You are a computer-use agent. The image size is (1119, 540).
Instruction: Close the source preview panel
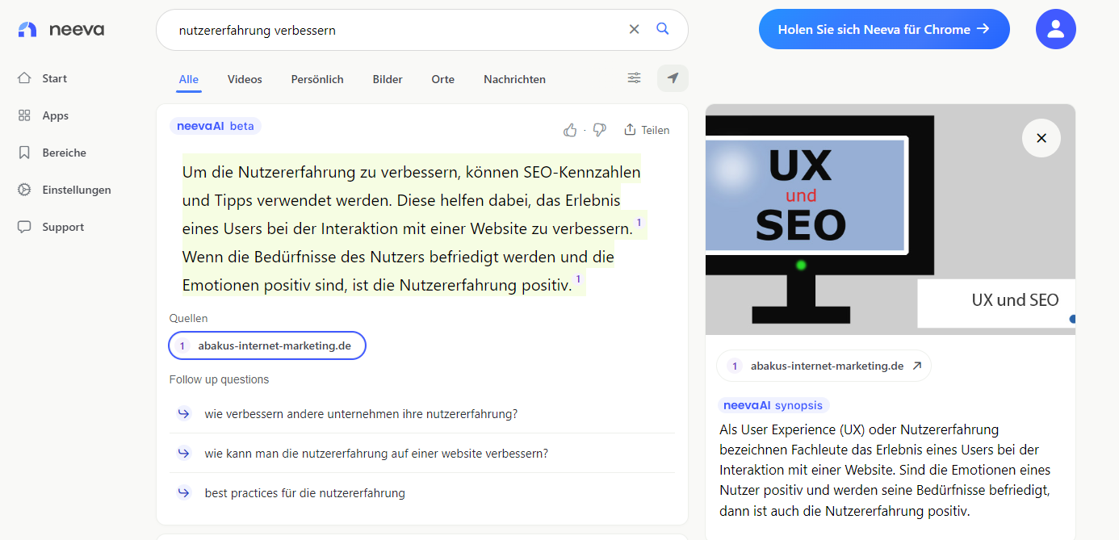[x=1041, y=138]
